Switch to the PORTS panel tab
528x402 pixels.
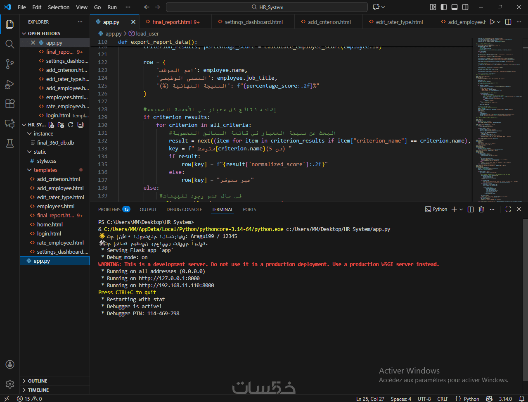pyautogui.click(x=249, y=209)
